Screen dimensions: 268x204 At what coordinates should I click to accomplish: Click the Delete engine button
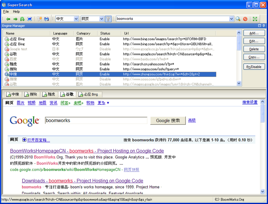click(254, 49)
